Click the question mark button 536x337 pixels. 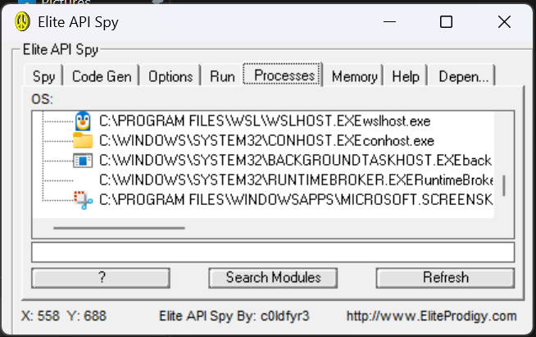101,278
